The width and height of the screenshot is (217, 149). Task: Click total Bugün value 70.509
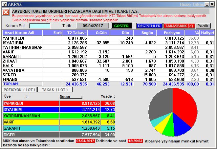click(149, 84)
